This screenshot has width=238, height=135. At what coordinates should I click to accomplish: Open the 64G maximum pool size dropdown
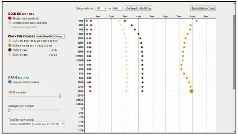click(118, 8)
